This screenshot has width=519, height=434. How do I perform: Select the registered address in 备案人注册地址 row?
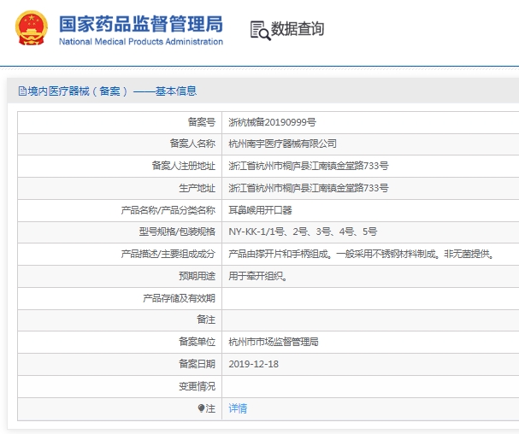coord(309,166)
